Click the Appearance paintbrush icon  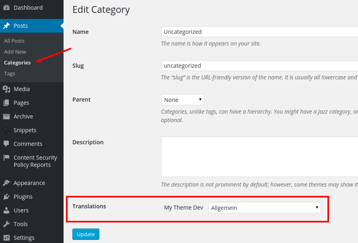tap(6, 183)
